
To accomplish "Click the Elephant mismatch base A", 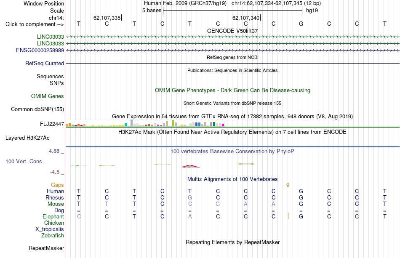I will (x=190, y=216).
